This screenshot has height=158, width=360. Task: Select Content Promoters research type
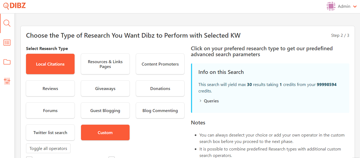(160, 64)
